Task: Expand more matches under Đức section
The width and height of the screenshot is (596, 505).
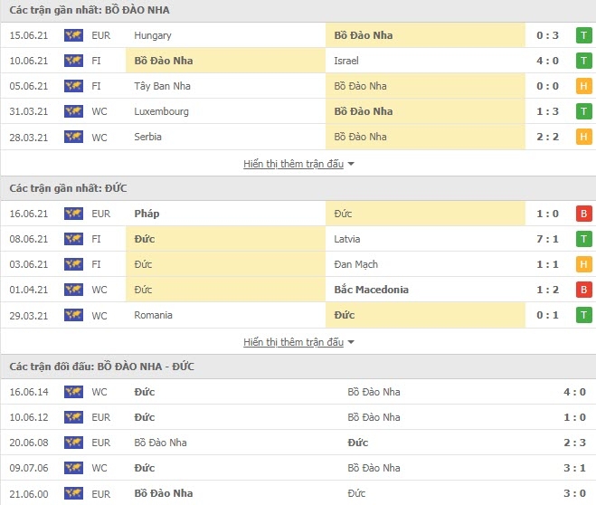Action: tap(293, 342)
